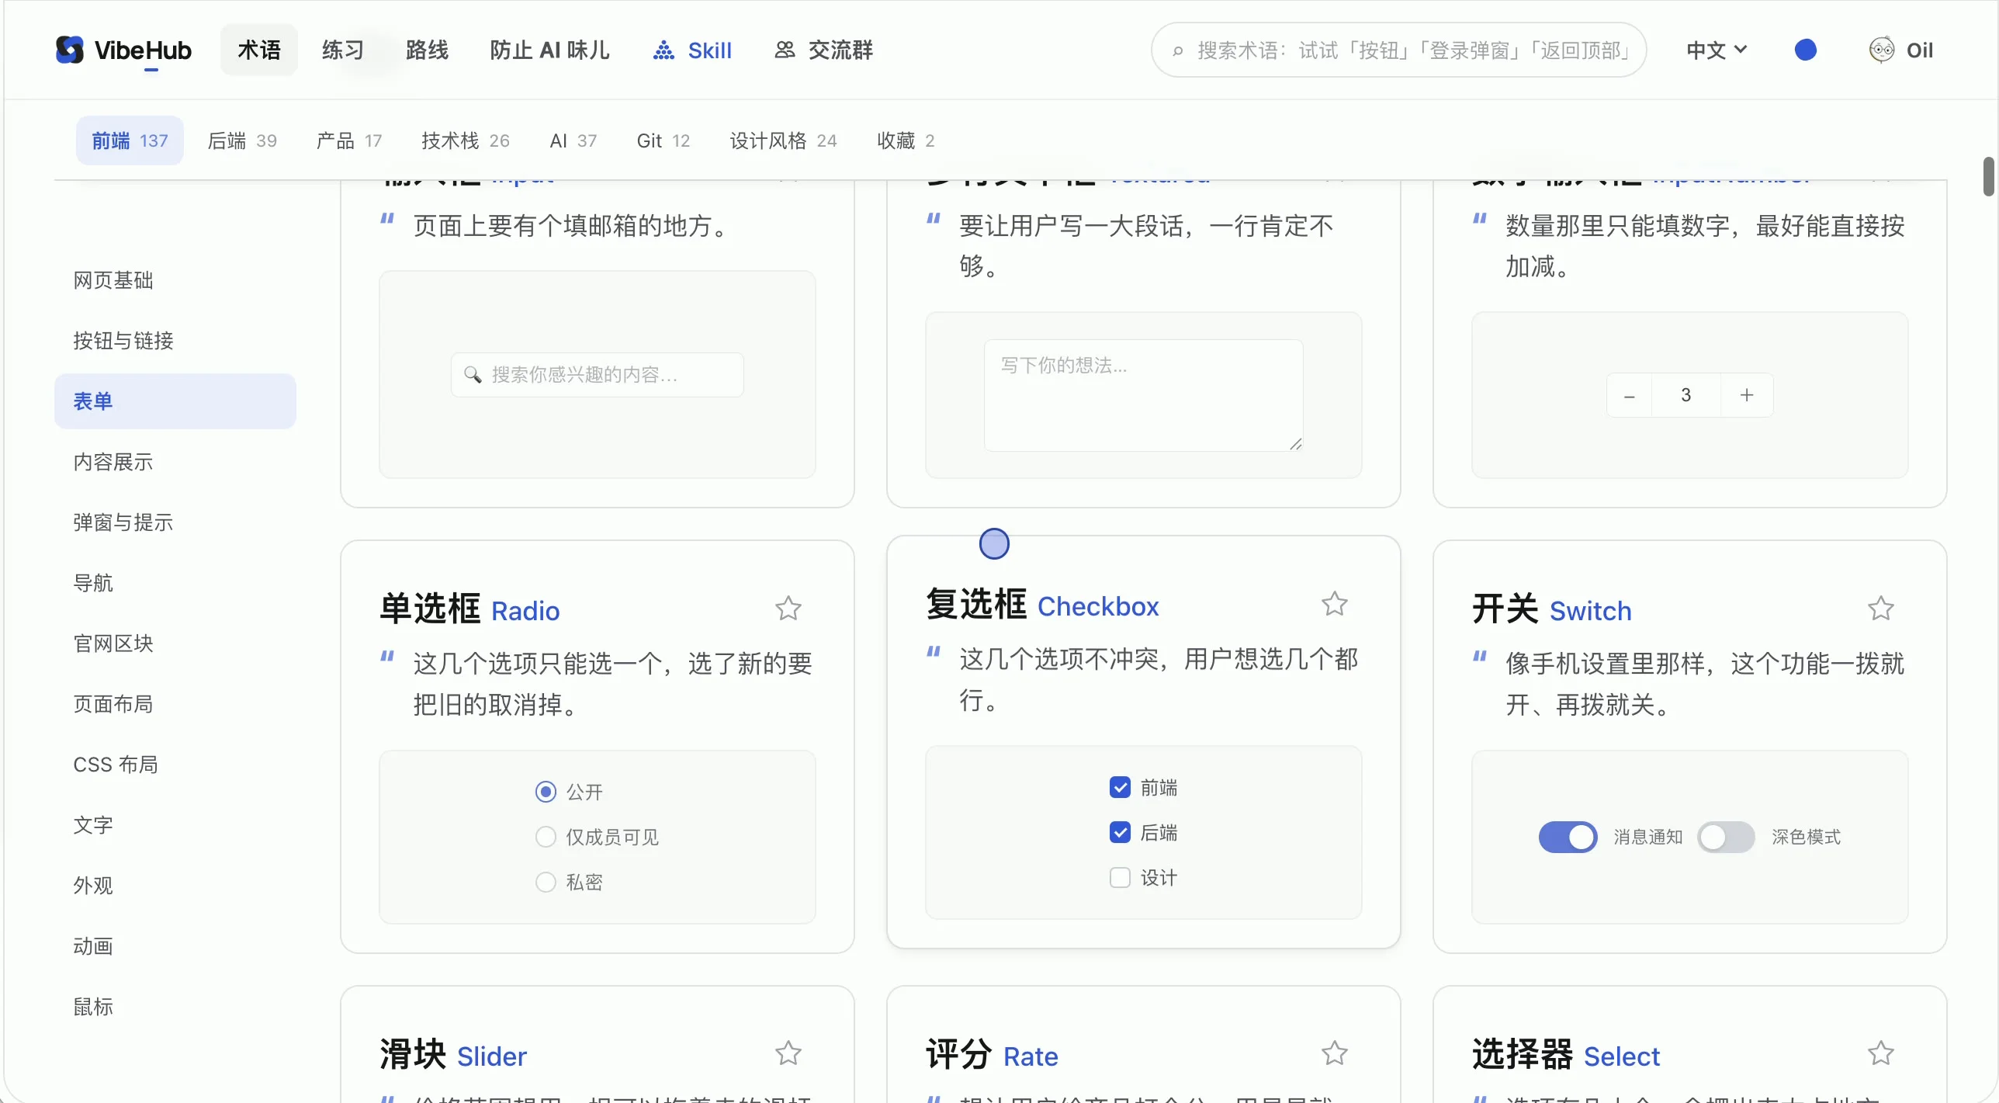Favorite the 滑块 Slider card star
The height and width of the screenshot is (1103, 1999).
pos(788,1054)
